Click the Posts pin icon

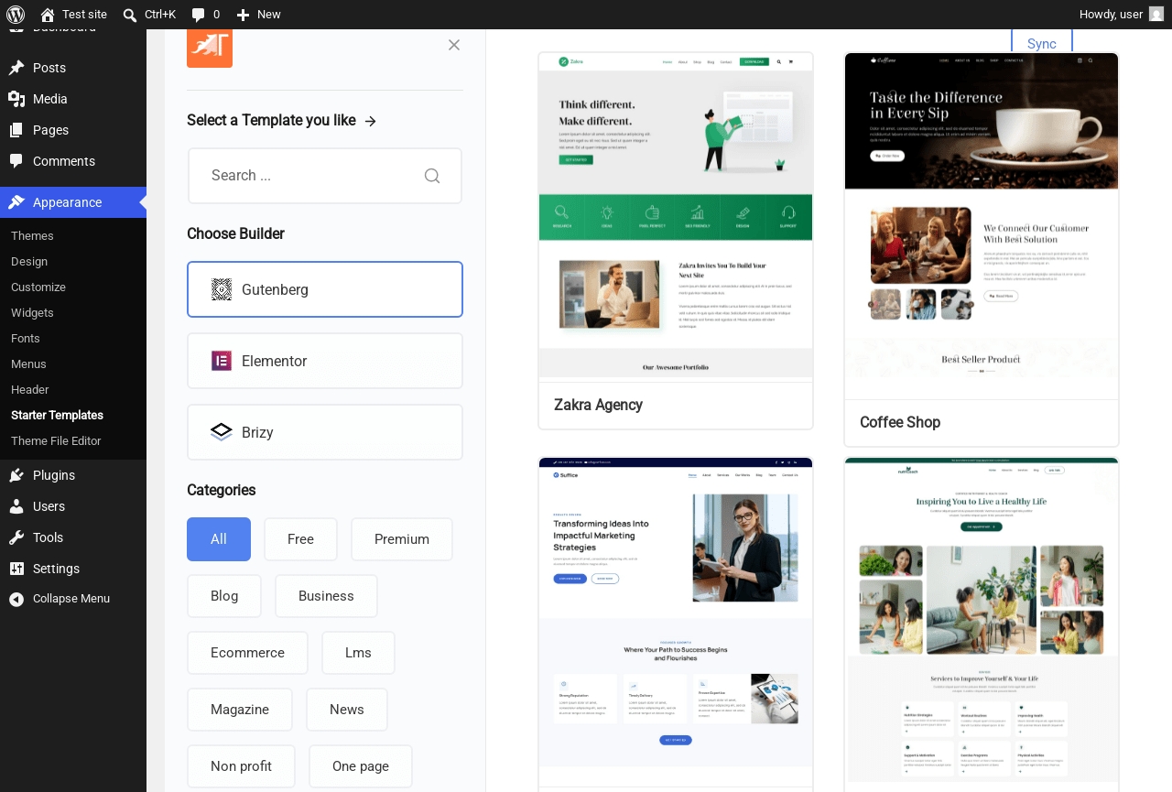coord(16,68)
